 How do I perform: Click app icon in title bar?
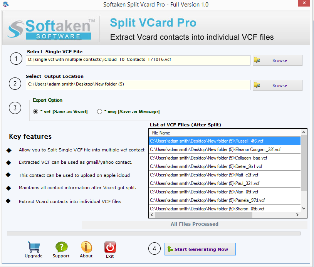tap(5, 5)
